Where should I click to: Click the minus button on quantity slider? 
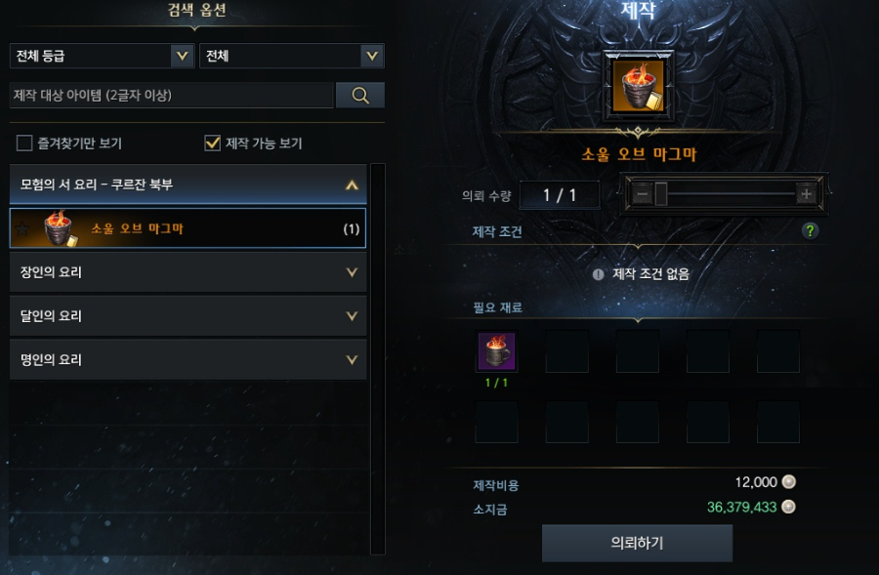(643, 194)
